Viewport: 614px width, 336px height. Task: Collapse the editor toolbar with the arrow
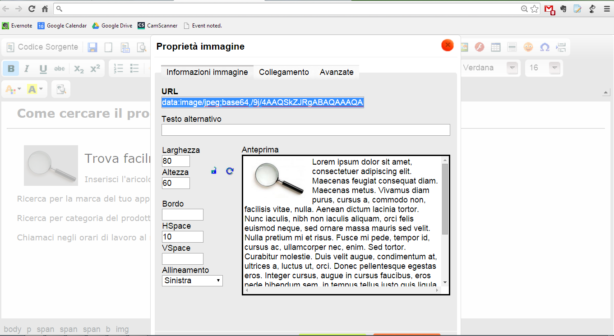[606, 93]
